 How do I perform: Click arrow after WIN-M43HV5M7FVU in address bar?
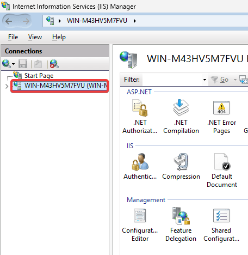click(135, 21)
